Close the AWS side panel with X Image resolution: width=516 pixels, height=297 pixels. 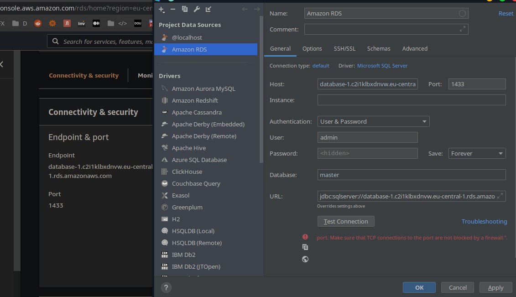(x=1, y=64)
